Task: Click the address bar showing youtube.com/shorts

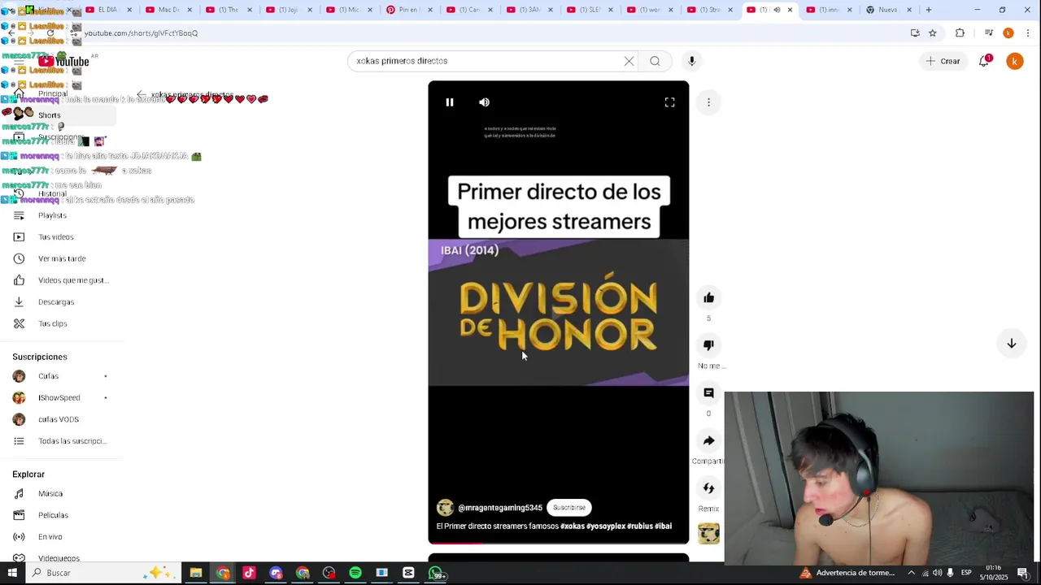Action: (x=488, y=33)
